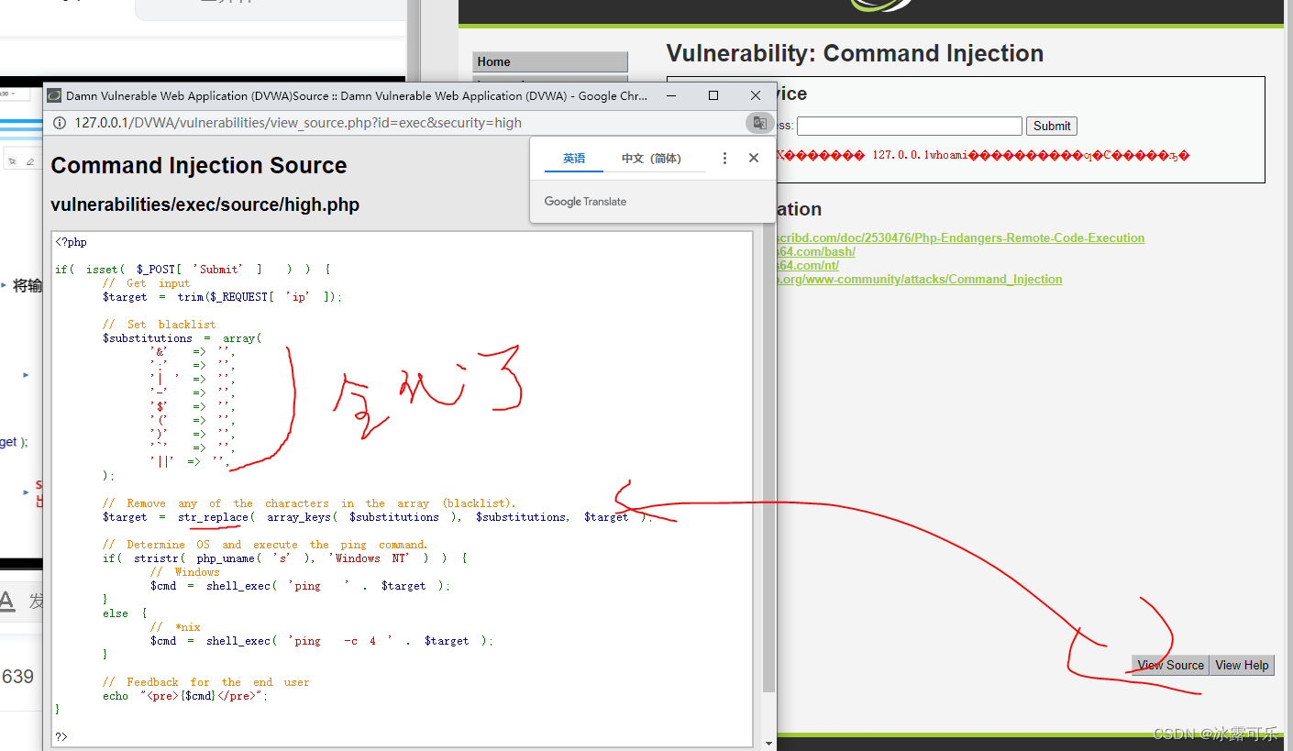Click the View Help button
Screen dimensions: 1293x751
pos(1242,665)
